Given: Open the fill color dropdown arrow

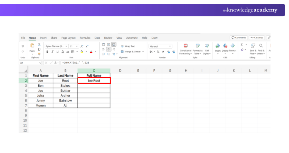Looking at the screenshot, I should [x=86, y=52].
